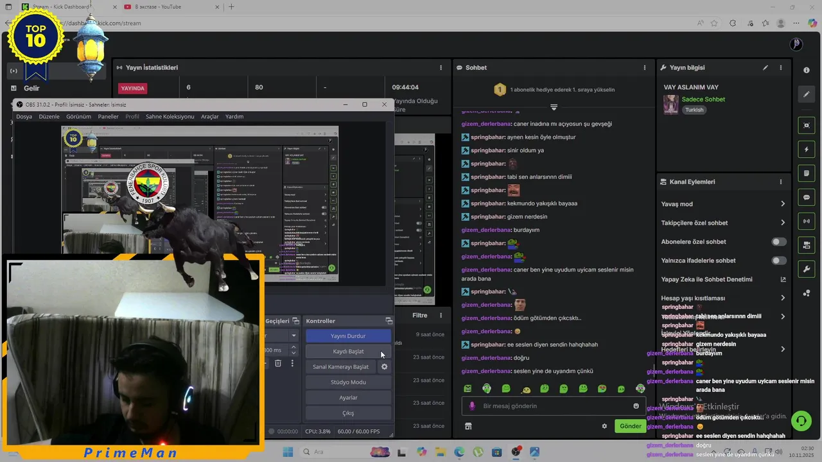
Task: Expand Hesap yaşı kısıtlaması options
Action: [783, 298]
